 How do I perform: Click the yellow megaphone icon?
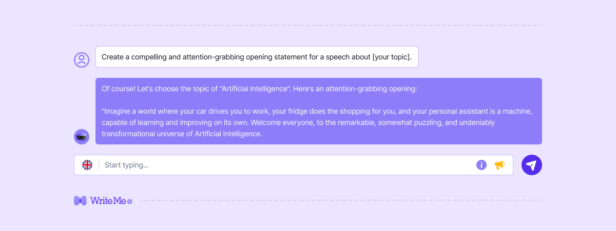(x=499, y=165)
